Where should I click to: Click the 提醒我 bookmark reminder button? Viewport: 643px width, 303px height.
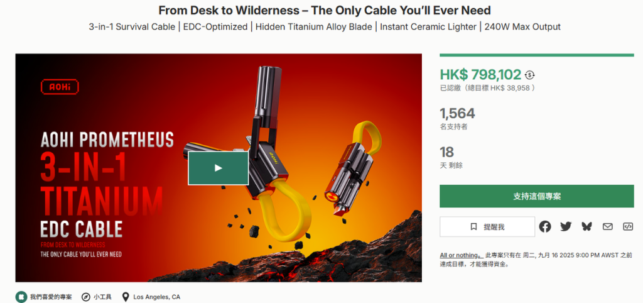pyautogui.click(x=487, y=227)
